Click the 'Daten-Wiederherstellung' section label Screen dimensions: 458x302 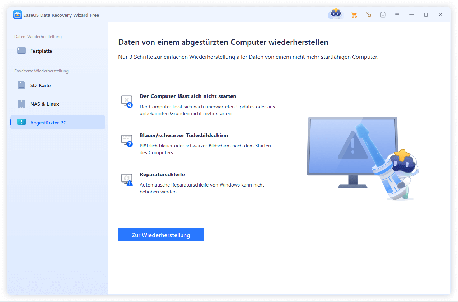38,37
